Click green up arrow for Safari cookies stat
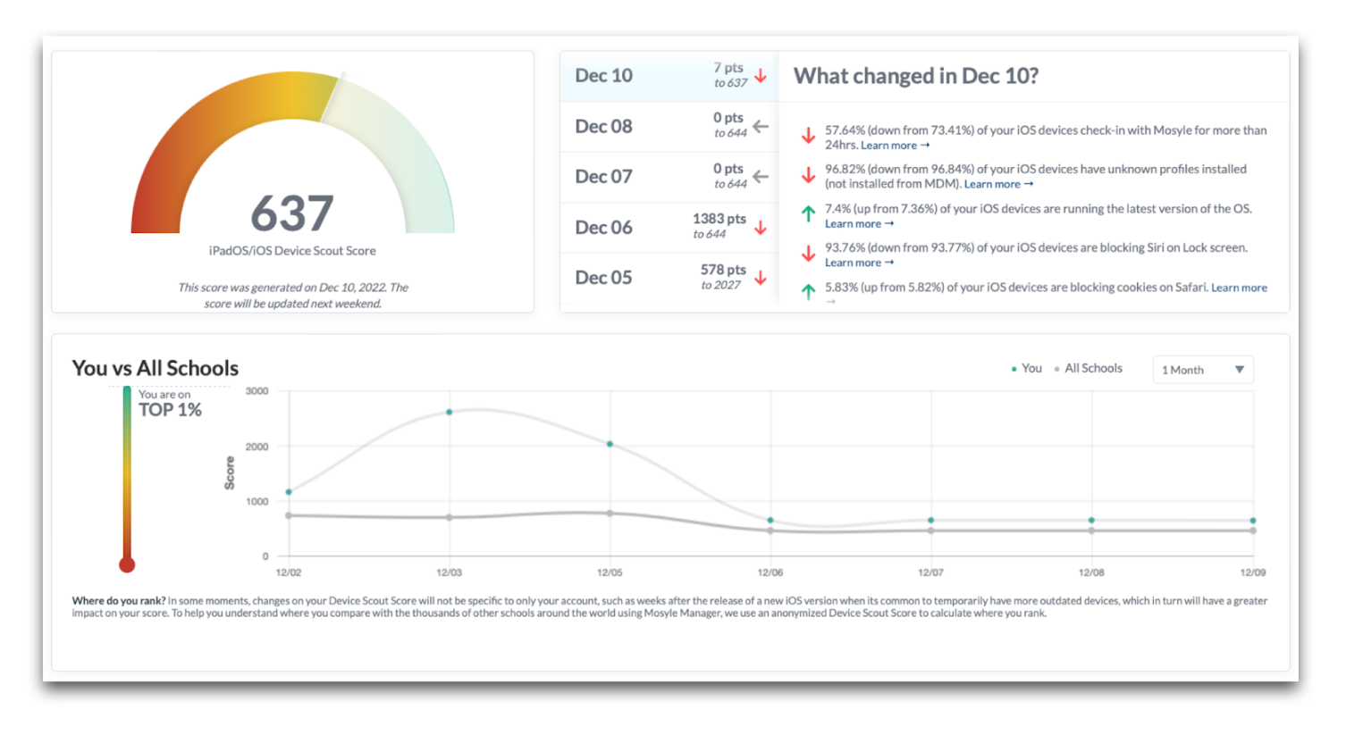 pos(808,291)
